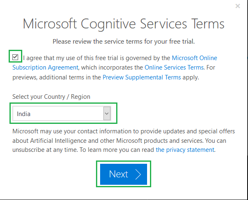This screenshot has height=200, width=248.
Task: Select the India value shown in dropdown
Action: [x=24, y=114]
